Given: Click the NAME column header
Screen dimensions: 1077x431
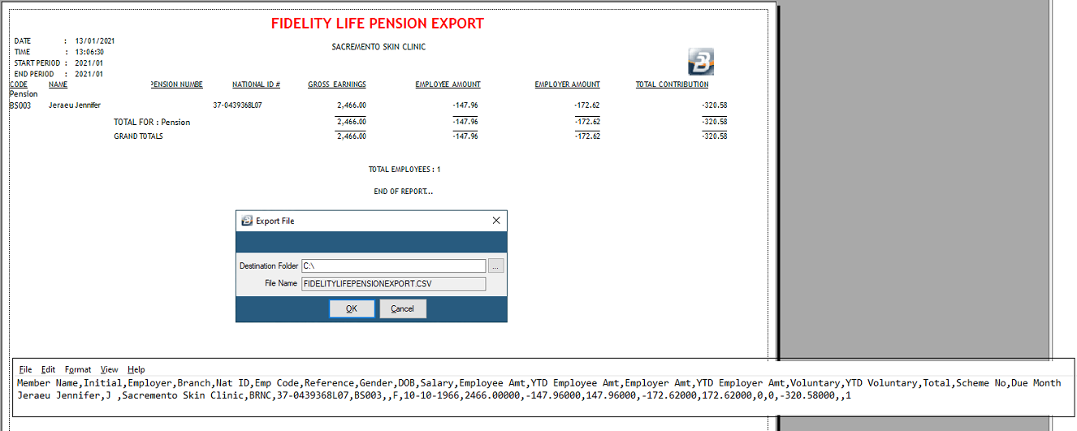Looking at the screenshot, I should [58, 84].
